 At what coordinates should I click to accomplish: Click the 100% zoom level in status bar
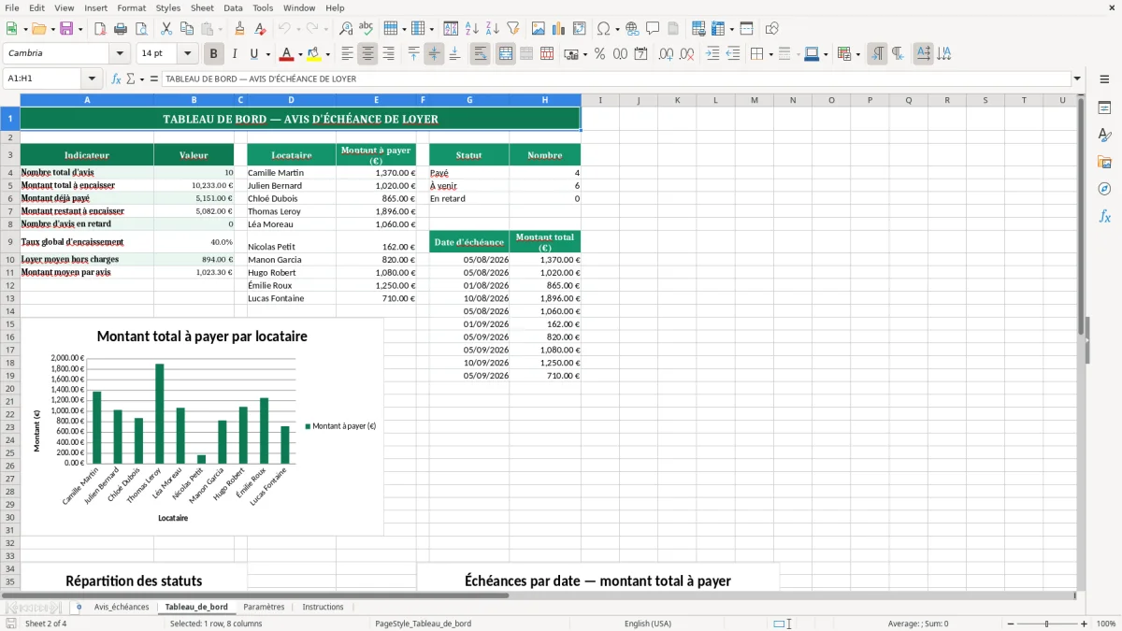1106,624
